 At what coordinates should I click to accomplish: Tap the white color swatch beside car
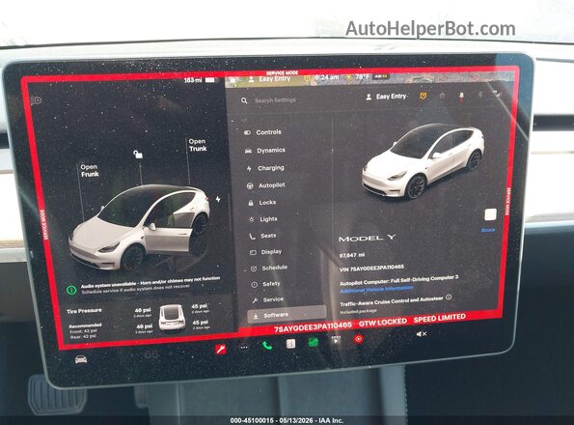tap(490, 214)
